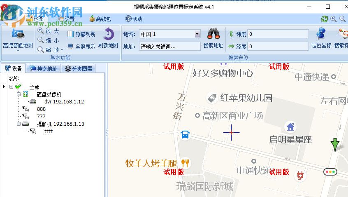
Task: Select the 硬盘录像机 tree item
Action: click(x=49, y=94)
